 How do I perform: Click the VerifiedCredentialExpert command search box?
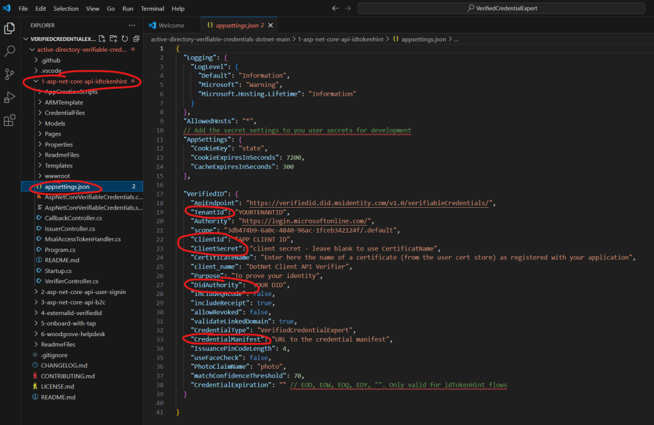(501, 8)
